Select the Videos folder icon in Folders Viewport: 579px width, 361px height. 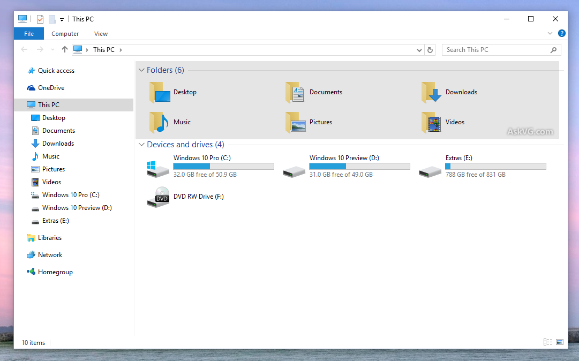pos(431,122)
